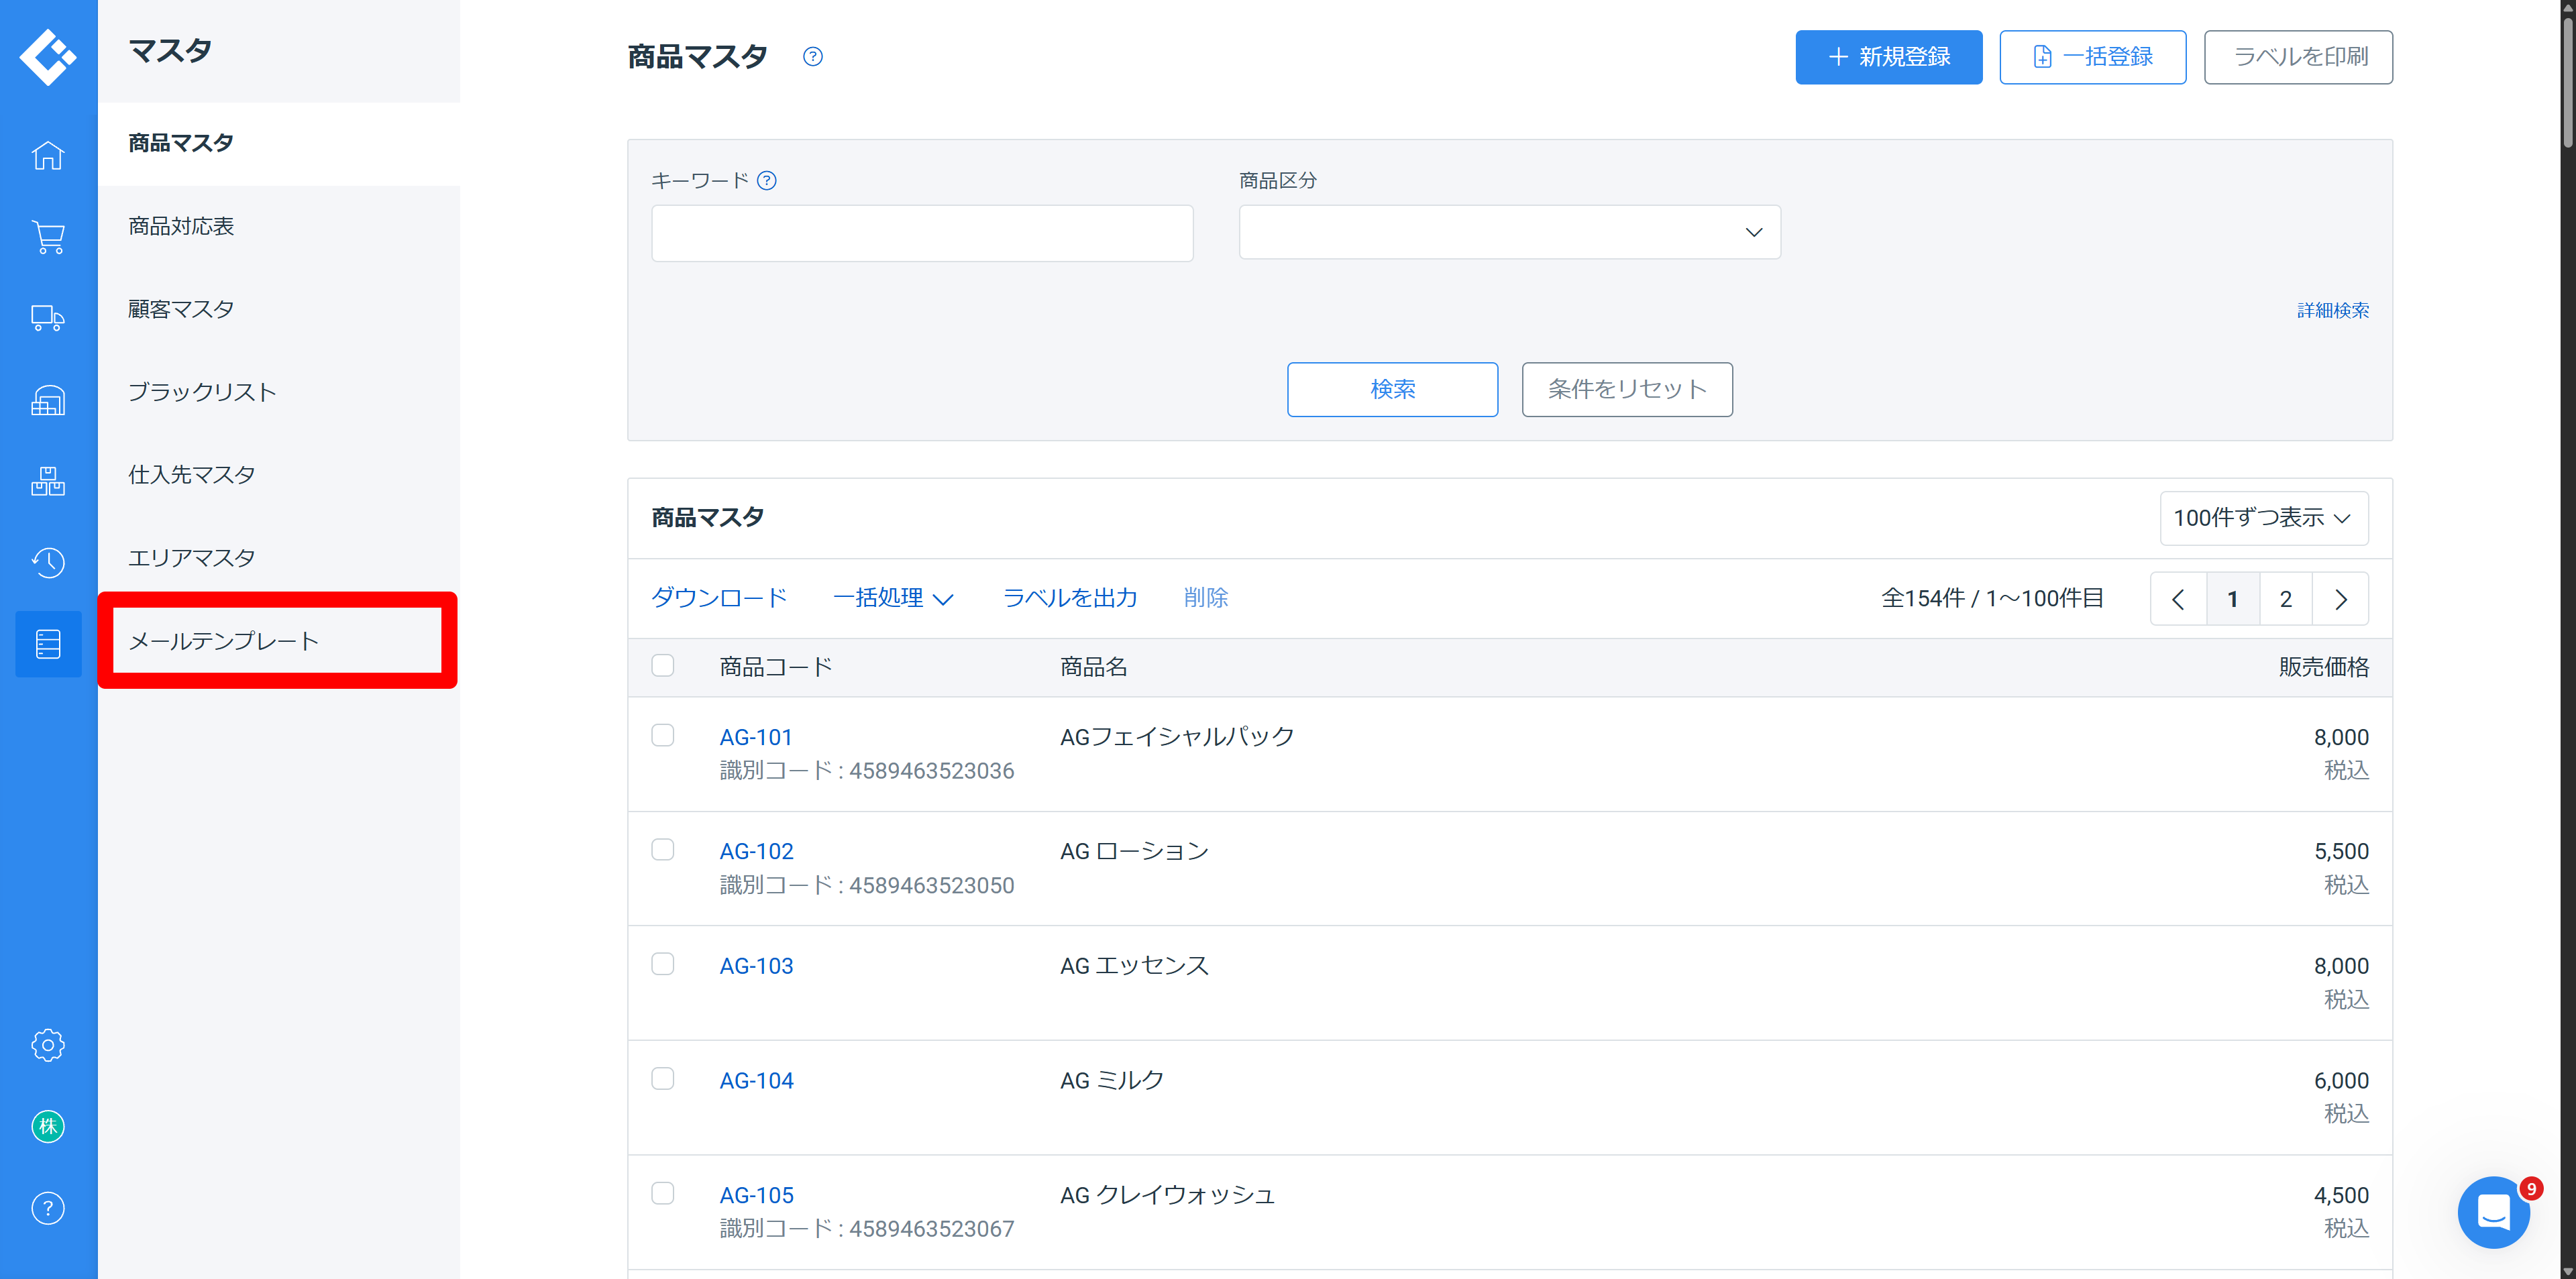
Task: Click the ダウンロード link
Action: coord(719,598)
